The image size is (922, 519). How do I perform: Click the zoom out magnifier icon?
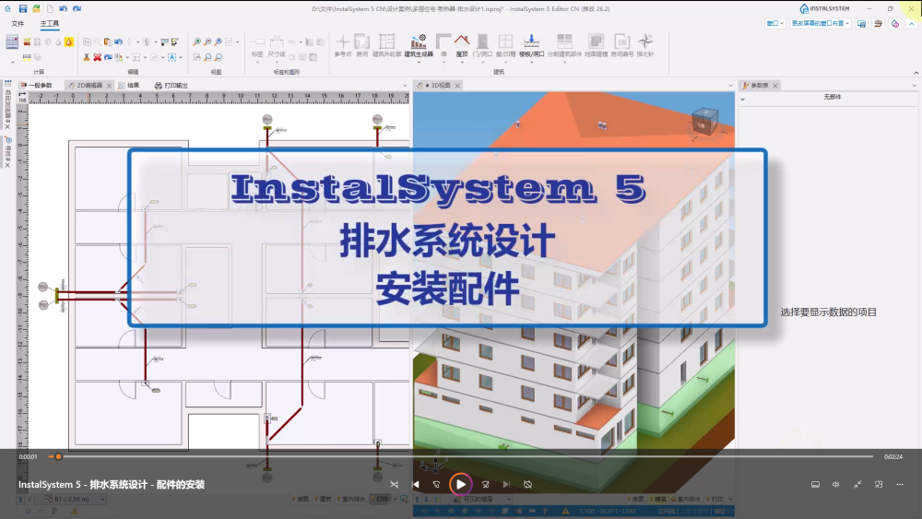[207, 41]
